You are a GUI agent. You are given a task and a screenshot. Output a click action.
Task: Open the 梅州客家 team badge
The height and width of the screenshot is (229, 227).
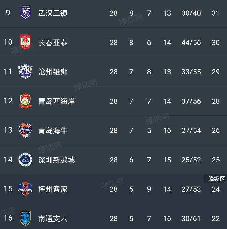pyautogui.click(x=25, y=189)
